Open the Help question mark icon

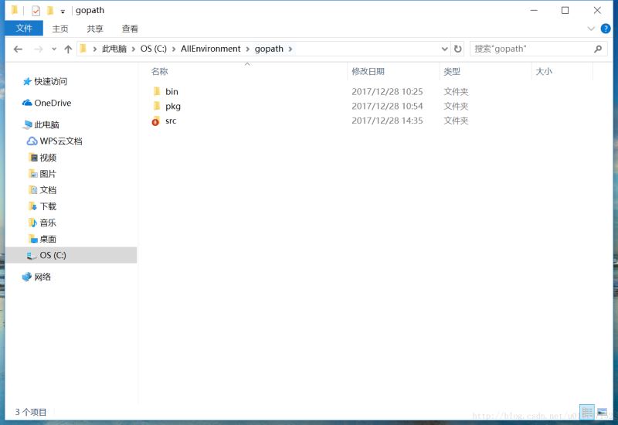tap(605, 29)
